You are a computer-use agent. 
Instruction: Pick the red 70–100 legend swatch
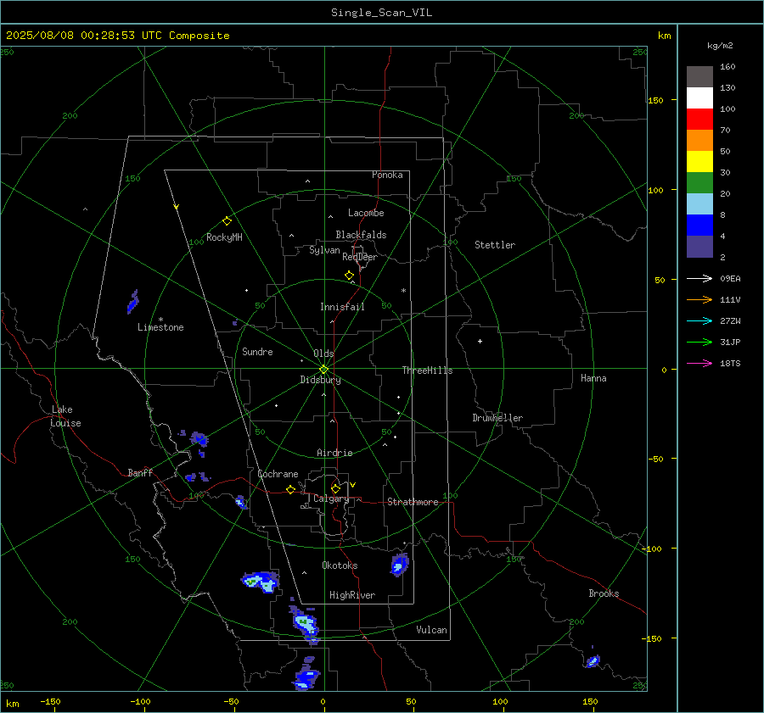(x=699, y=120)
